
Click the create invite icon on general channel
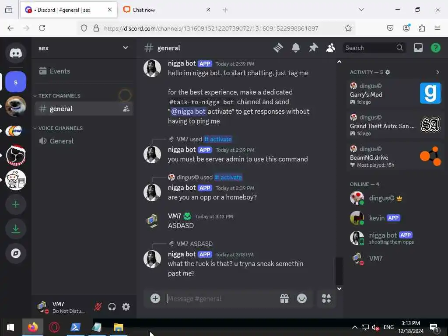tap(126, 109)
